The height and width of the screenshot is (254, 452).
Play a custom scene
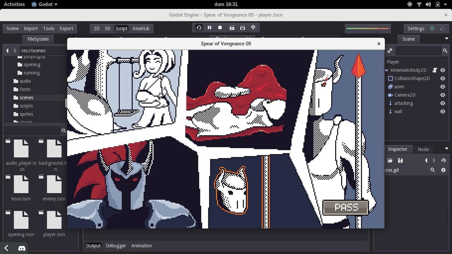[x=242, y=28]
